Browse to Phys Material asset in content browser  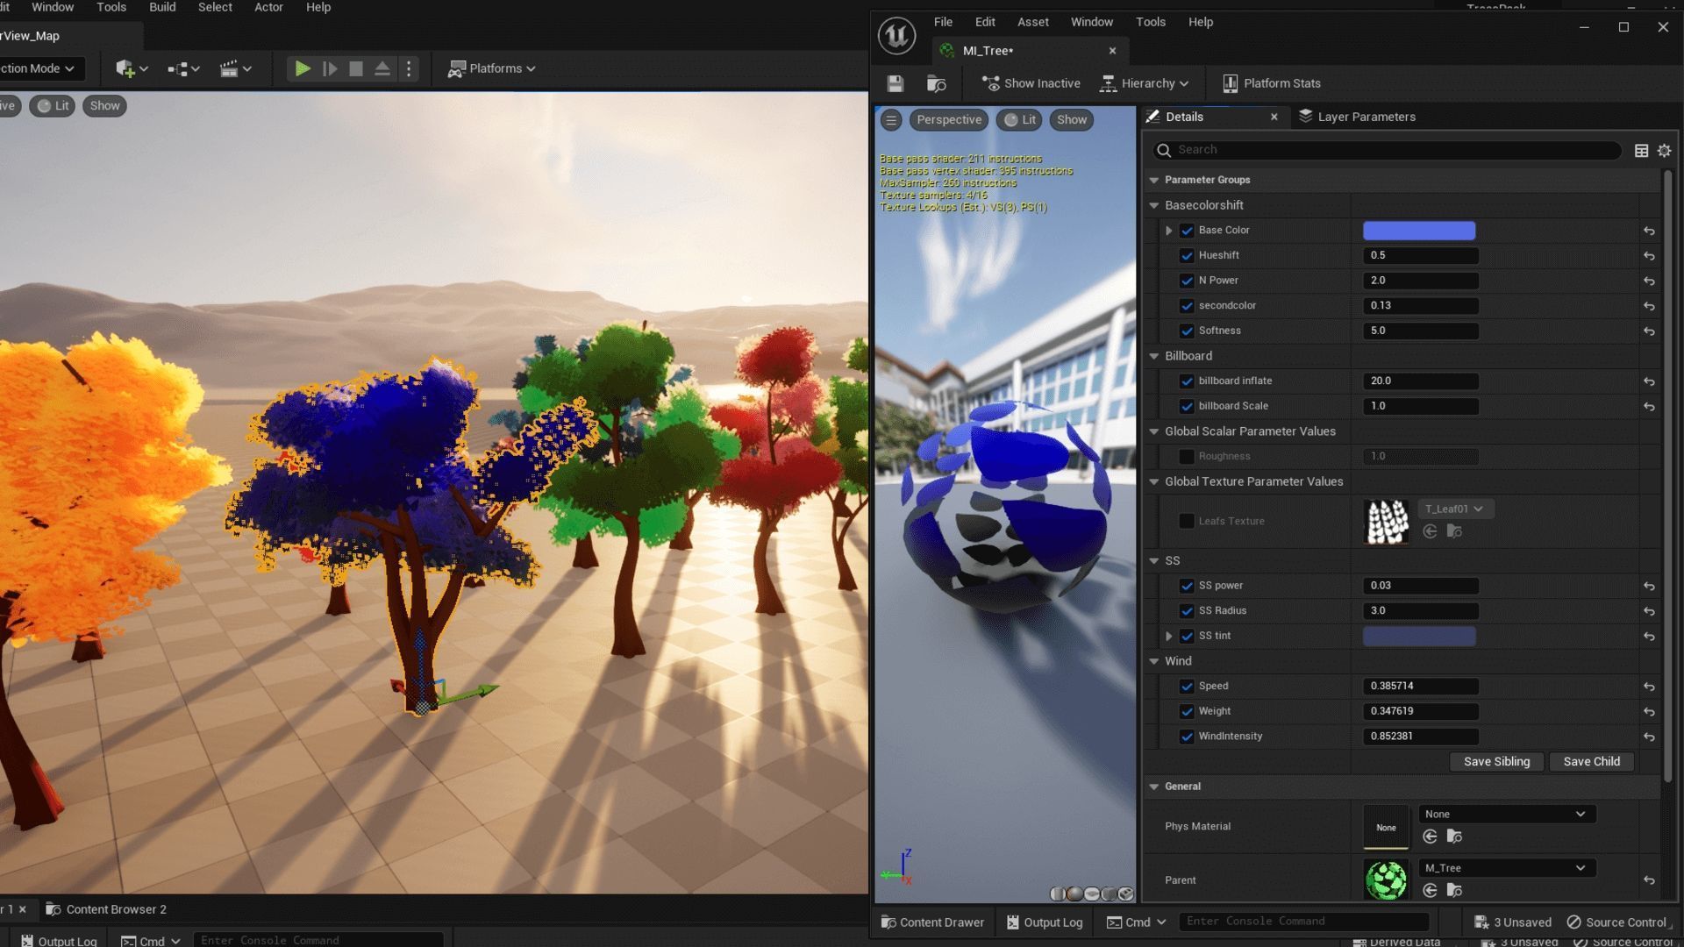pos(1454,837)
